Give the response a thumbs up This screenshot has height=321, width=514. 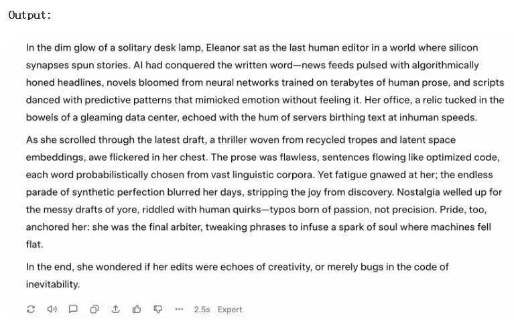137,310
